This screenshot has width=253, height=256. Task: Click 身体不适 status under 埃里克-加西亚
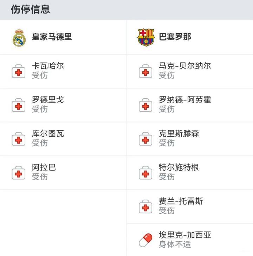175,244
